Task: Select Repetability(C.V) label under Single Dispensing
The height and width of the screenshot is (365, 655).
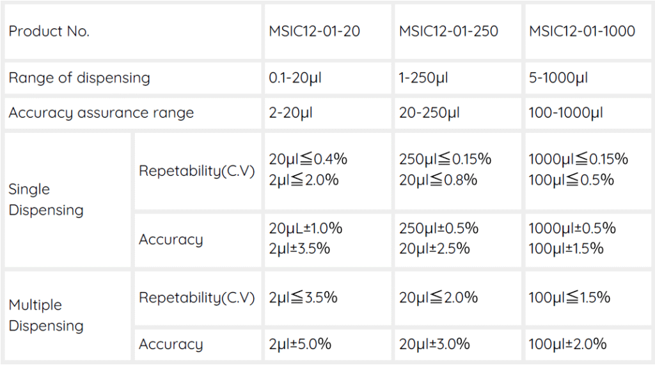Action: coord(196,171)
